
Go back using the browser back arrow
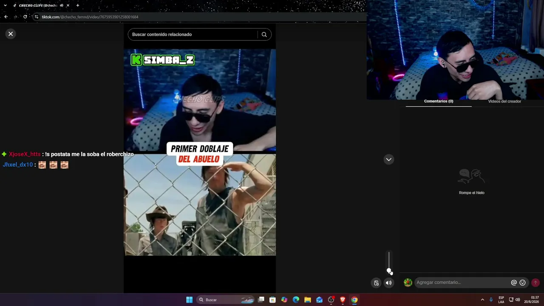[6, 17]
